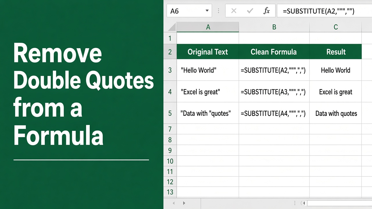Viewport: 372px width, 209px height.
Task: Select the result cell "Hello World" in column C
Action: [x=336, y=70]
